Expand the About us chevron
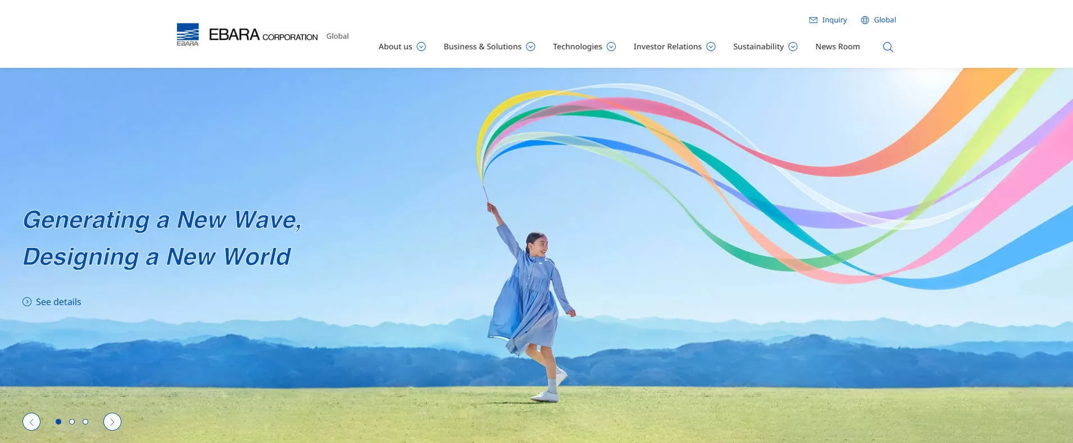Screen dimensions: 1073x443 tap(421, 47)
